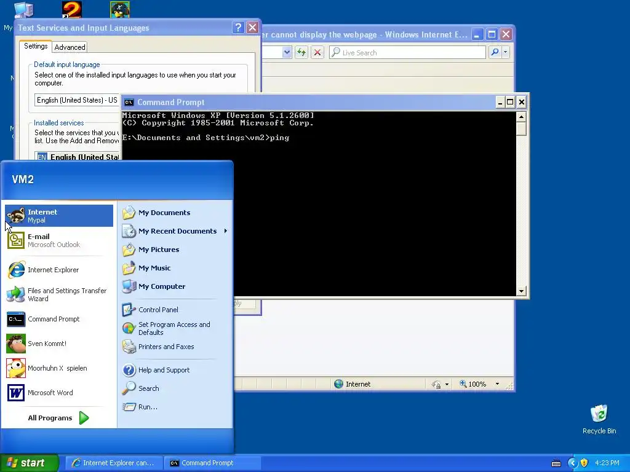Screen dimensions: 630x472
Task: Open My Documents folder
Action: (175, 213)
